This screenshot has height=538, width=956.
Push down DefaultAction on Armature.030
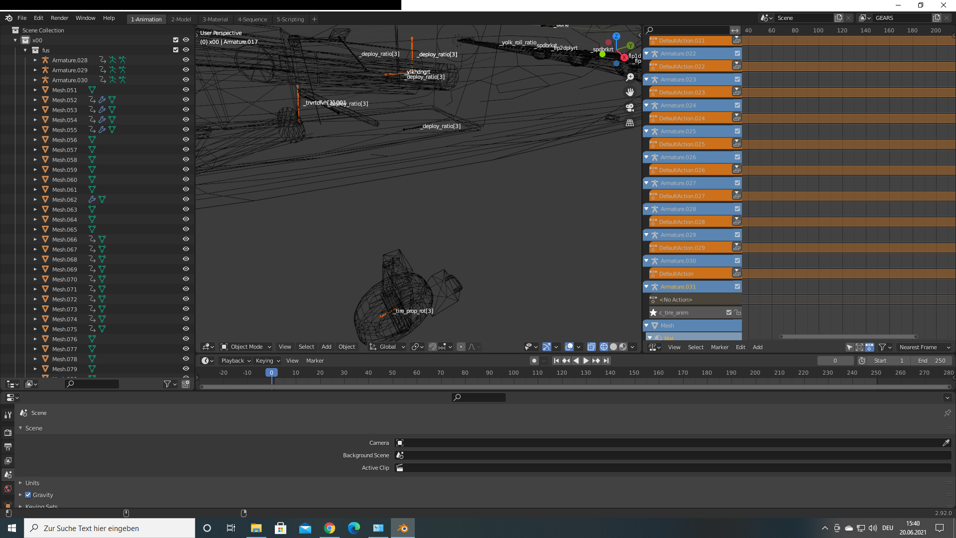click(737, 273)
